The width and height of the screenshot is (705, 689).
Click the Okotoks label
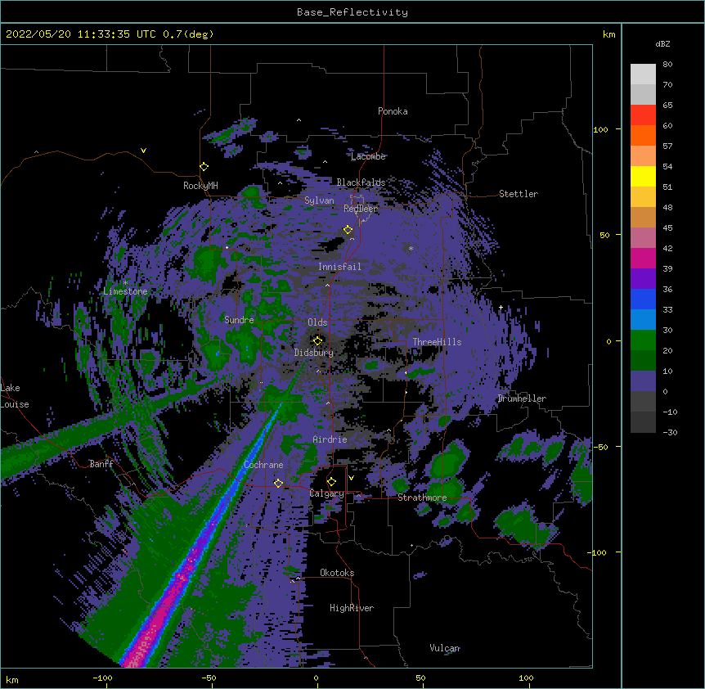tap(337, 573)
